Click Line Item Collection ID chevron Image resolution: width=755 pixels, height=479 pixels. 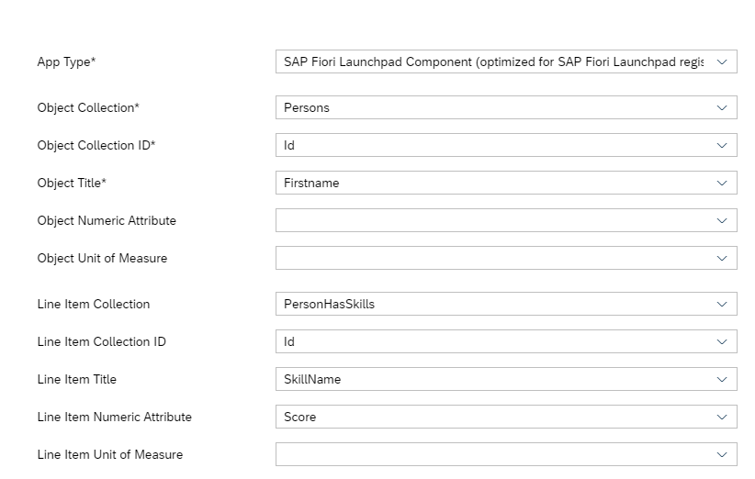point(722,341)
